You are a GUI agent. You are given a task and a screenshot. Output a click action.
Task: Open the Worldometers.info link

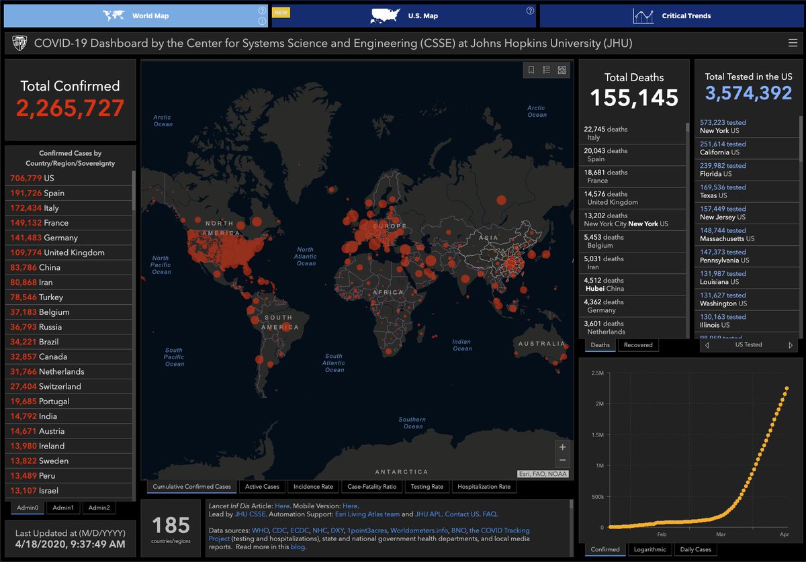point(419,530)
